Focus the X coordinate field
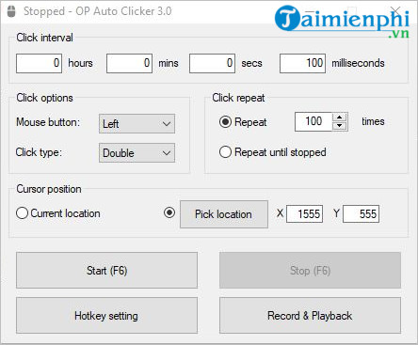The width and height of the screenshot is (418, 345). (x=304, y=214)
